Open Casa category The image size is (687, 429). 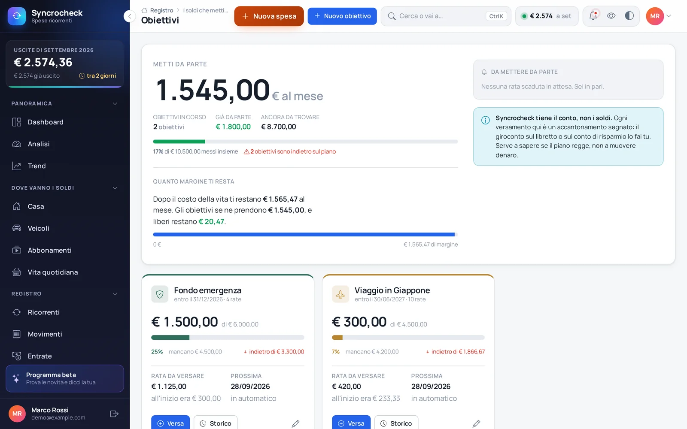click(x=65, y=206)
